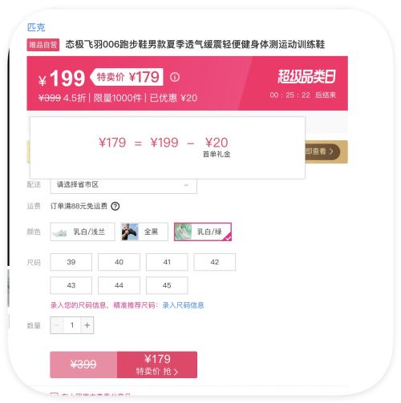Click the shipping fee question mark icon
Screen dimensions: 401x403
tap(115, 206)
